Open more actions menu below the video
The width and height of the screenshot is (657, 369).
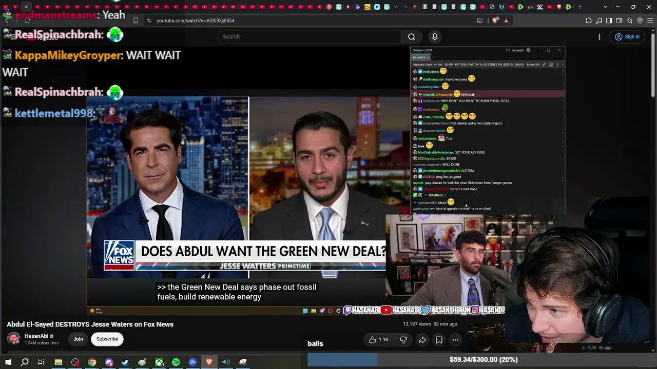(x=455, y=340)
